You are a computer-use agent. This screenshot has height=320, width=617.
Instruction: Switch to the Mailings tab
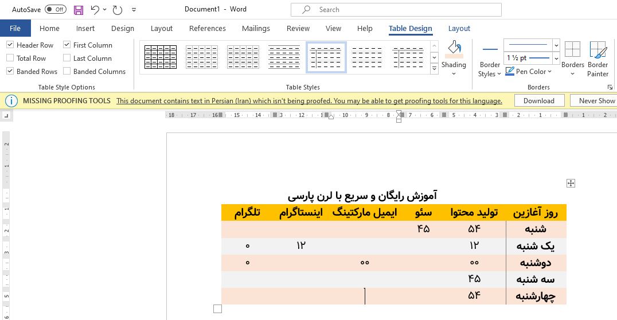256,28
